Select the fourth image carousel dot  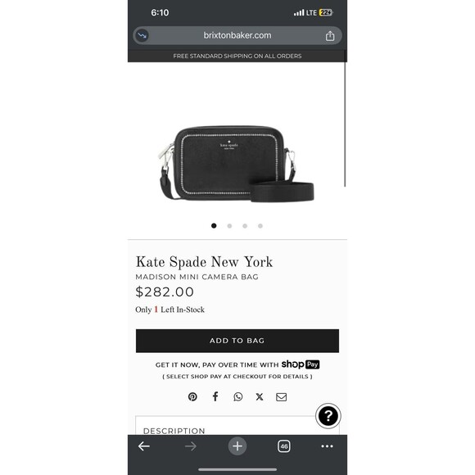click(260, 226)
